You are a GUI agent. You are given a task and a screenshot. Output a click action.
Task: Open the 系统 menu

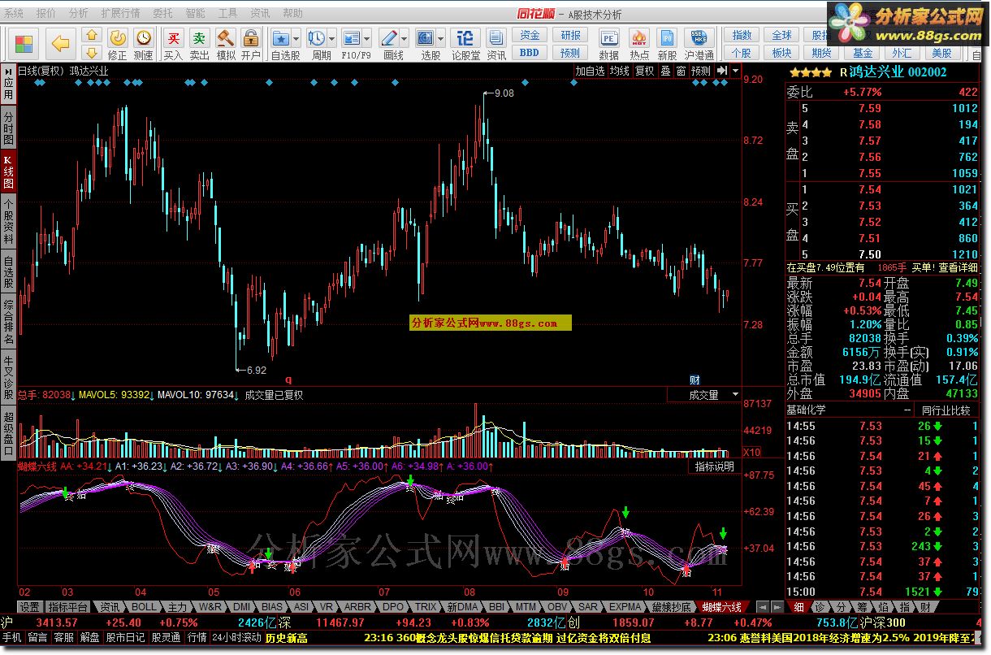pyautogui.click(x=14, y=14)
